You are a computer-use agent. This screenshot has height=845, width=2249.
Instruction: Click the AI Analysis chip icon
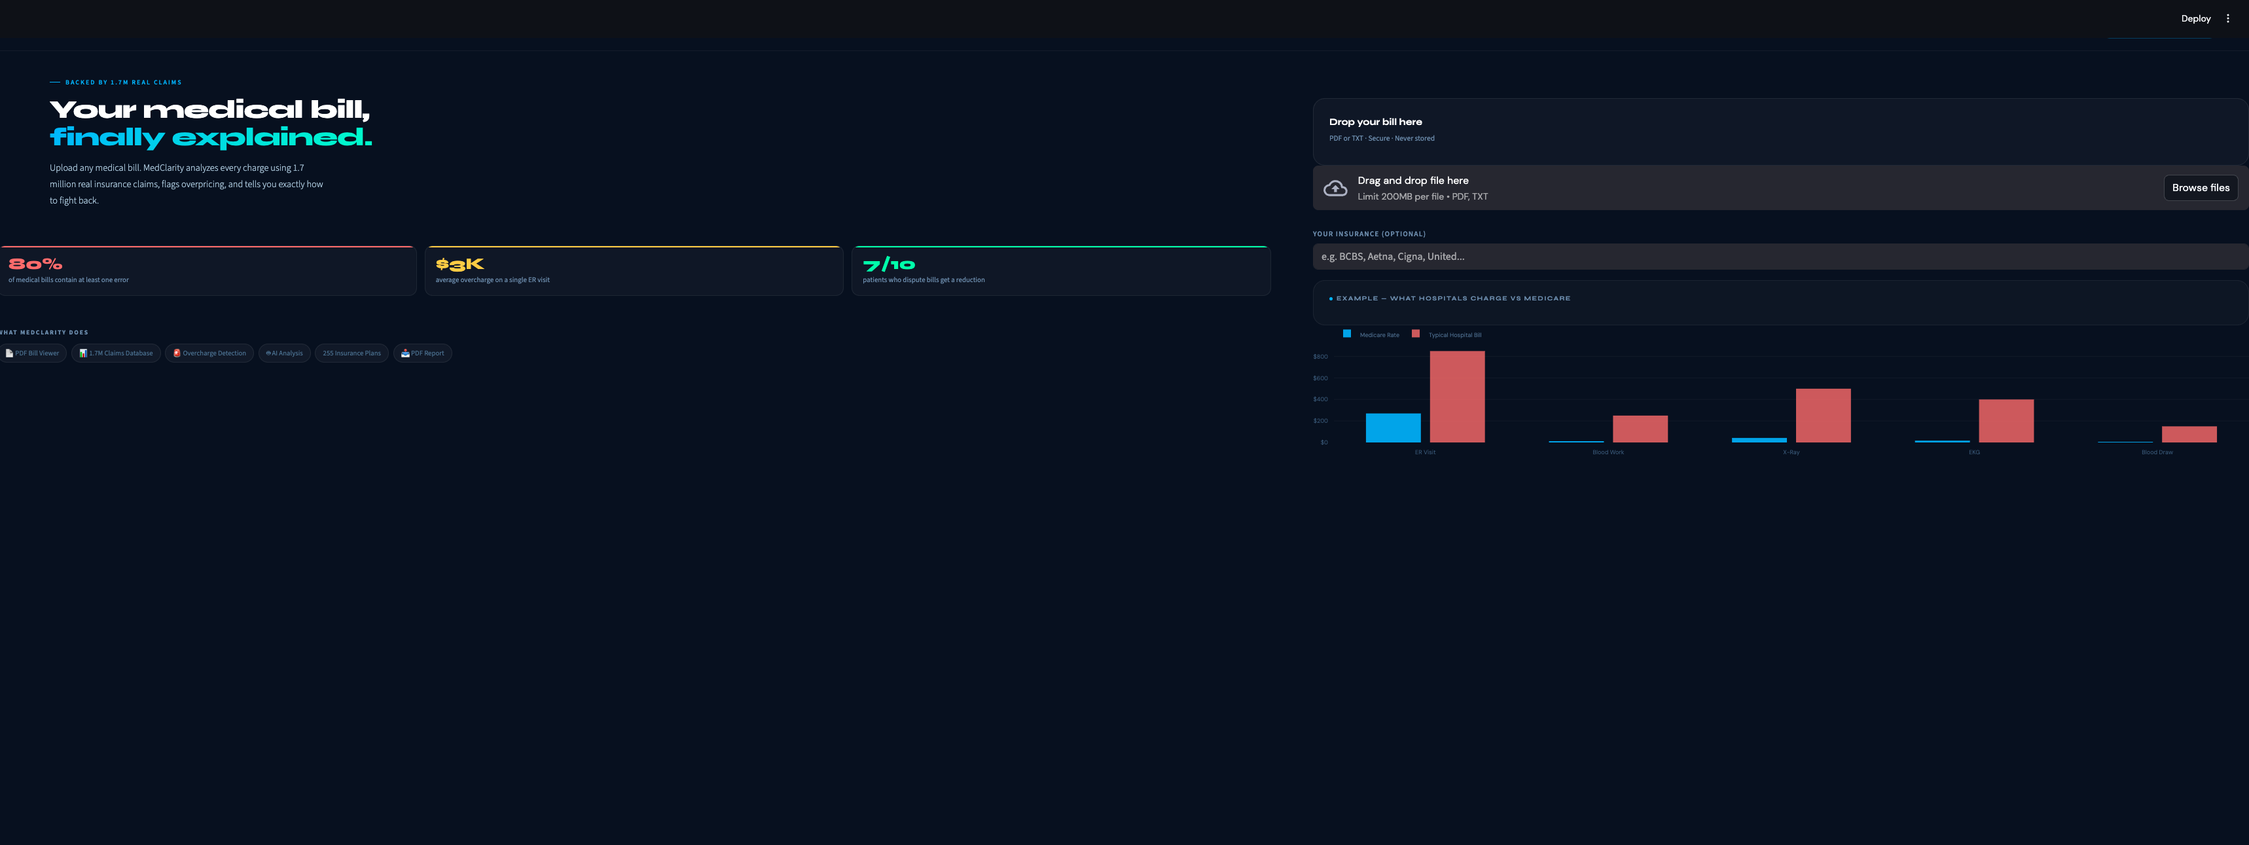(x=268, y=353)
